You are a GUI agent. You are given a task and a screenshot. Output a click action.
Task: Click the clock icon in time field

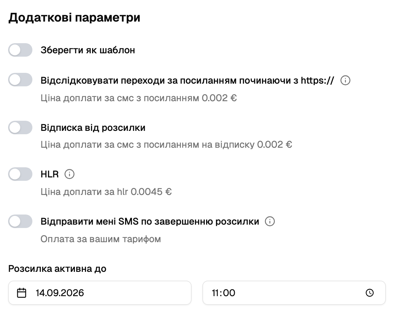370,293
